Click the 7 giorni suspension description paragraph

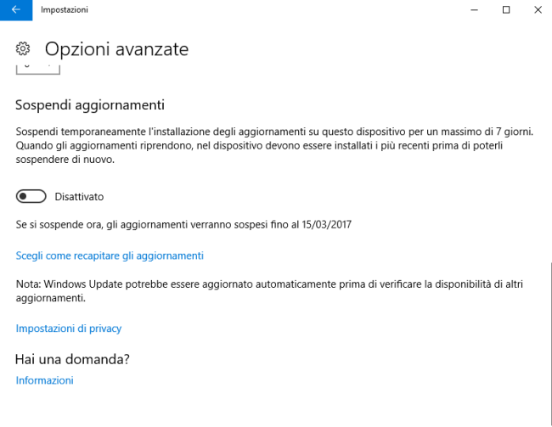tap(274, 145)
